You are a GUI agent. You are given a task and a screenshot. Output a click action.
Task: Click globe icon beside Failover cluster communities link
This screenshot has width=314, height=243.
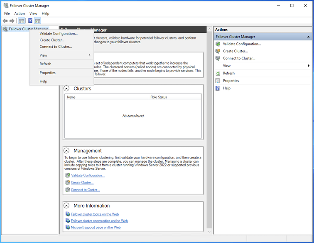68,221
